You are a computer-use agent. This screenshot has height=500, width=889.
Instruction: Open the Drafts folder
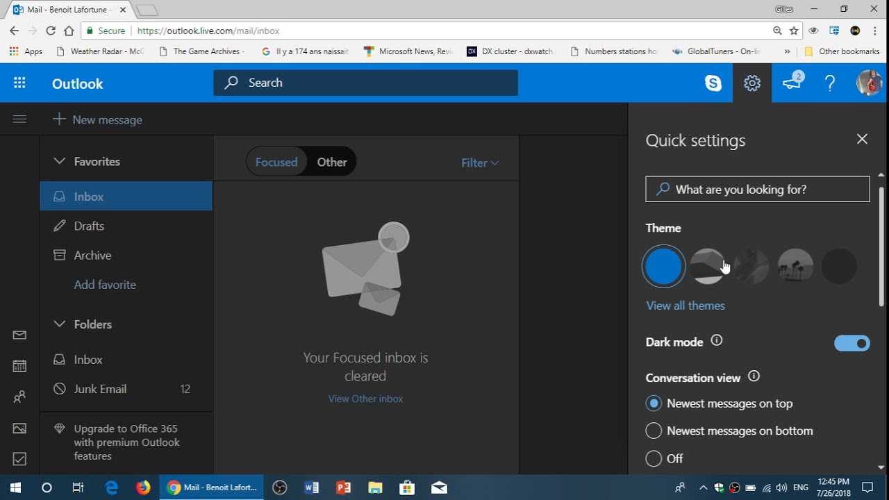tap(126, 226)
